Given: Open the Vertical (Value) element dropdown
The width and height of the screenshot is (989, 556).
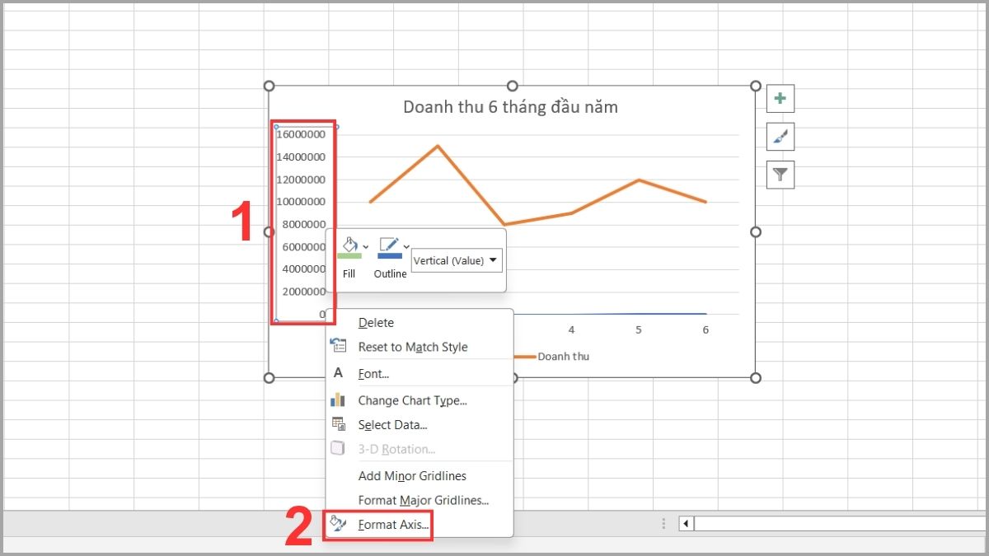Looking at the screenshot, I should click(x=457, y=260).
